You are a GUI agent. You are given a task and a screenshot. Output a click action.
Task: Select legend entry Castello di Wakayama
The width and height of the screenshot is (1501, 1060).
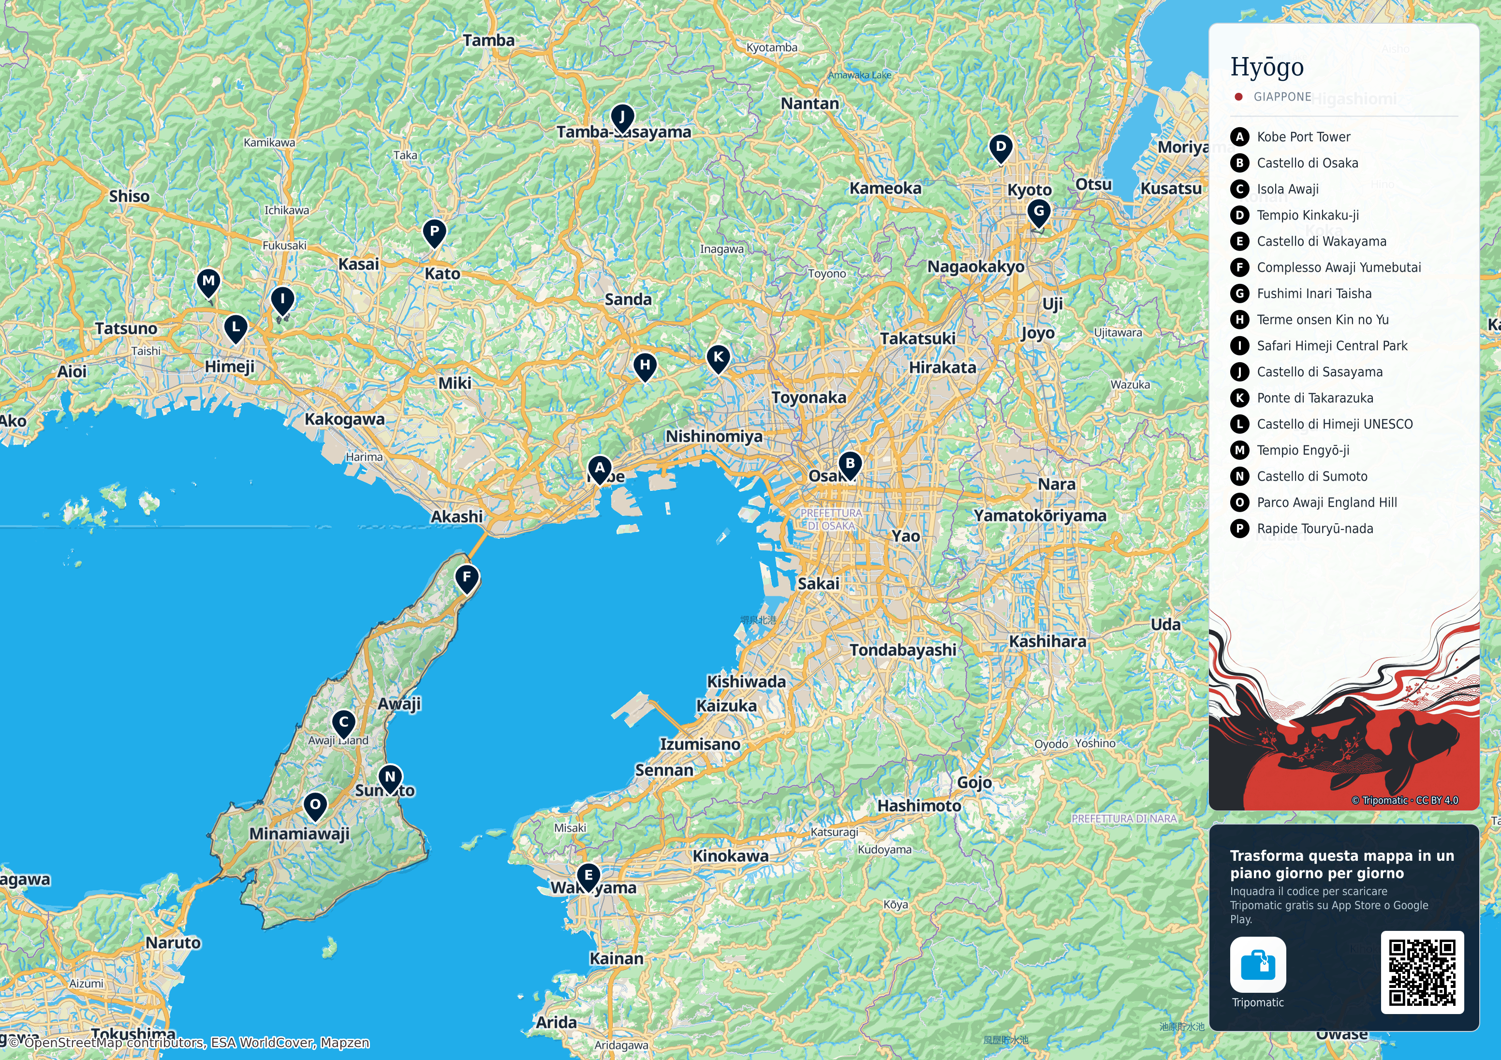pos(1309,241)
